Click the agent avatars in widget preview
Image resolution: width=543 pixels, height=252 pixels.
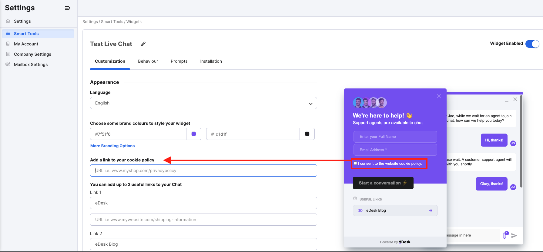coord(370,103)
